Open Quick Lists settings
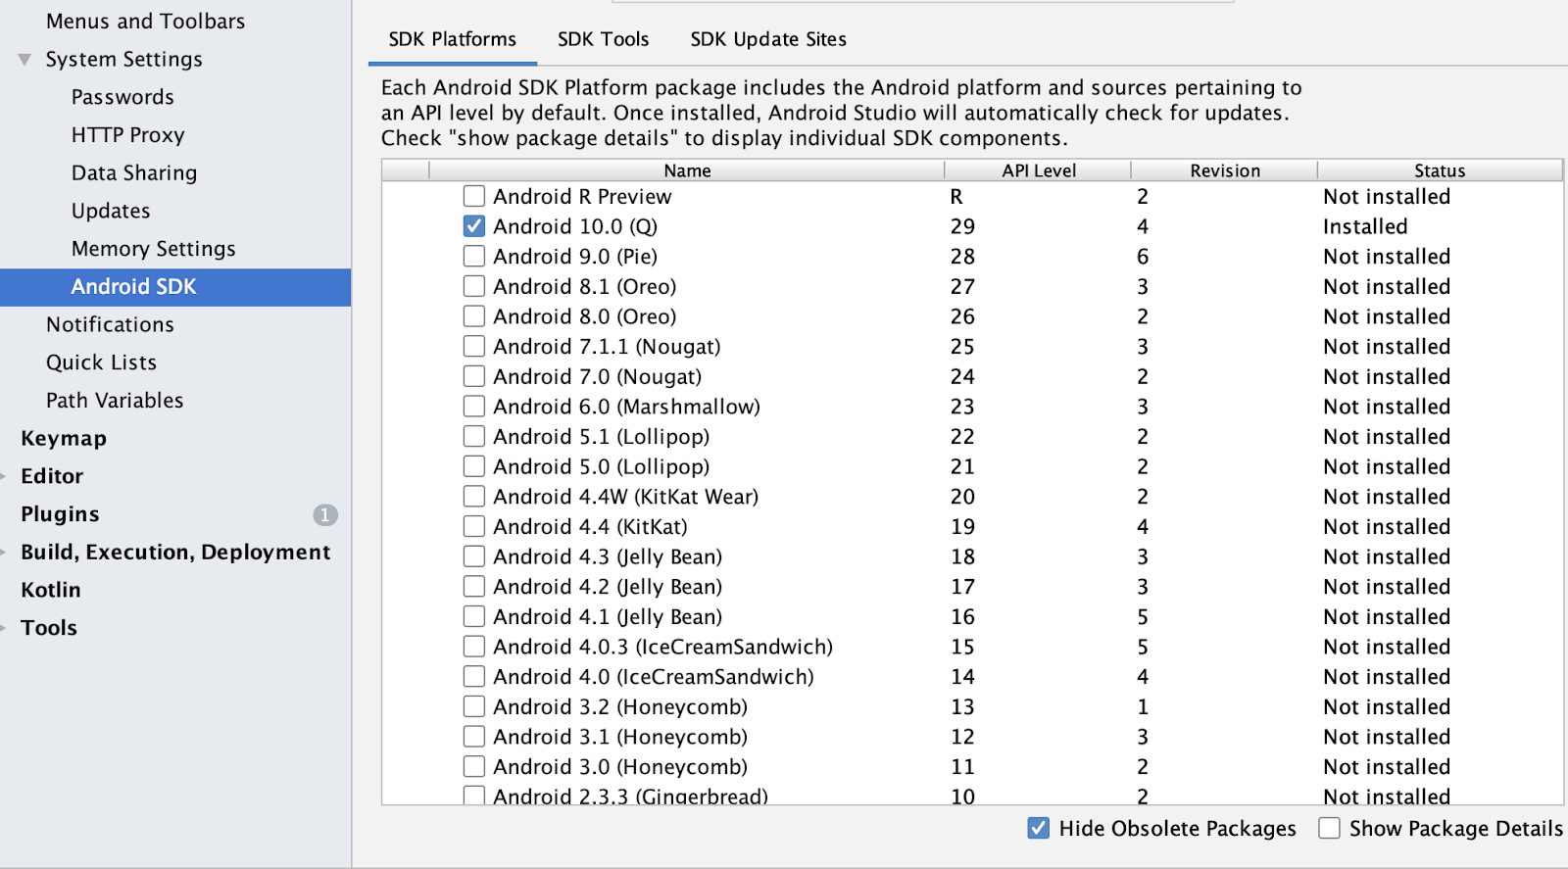The height and width of the screenshot is (869, 1568). click(101, 362)
